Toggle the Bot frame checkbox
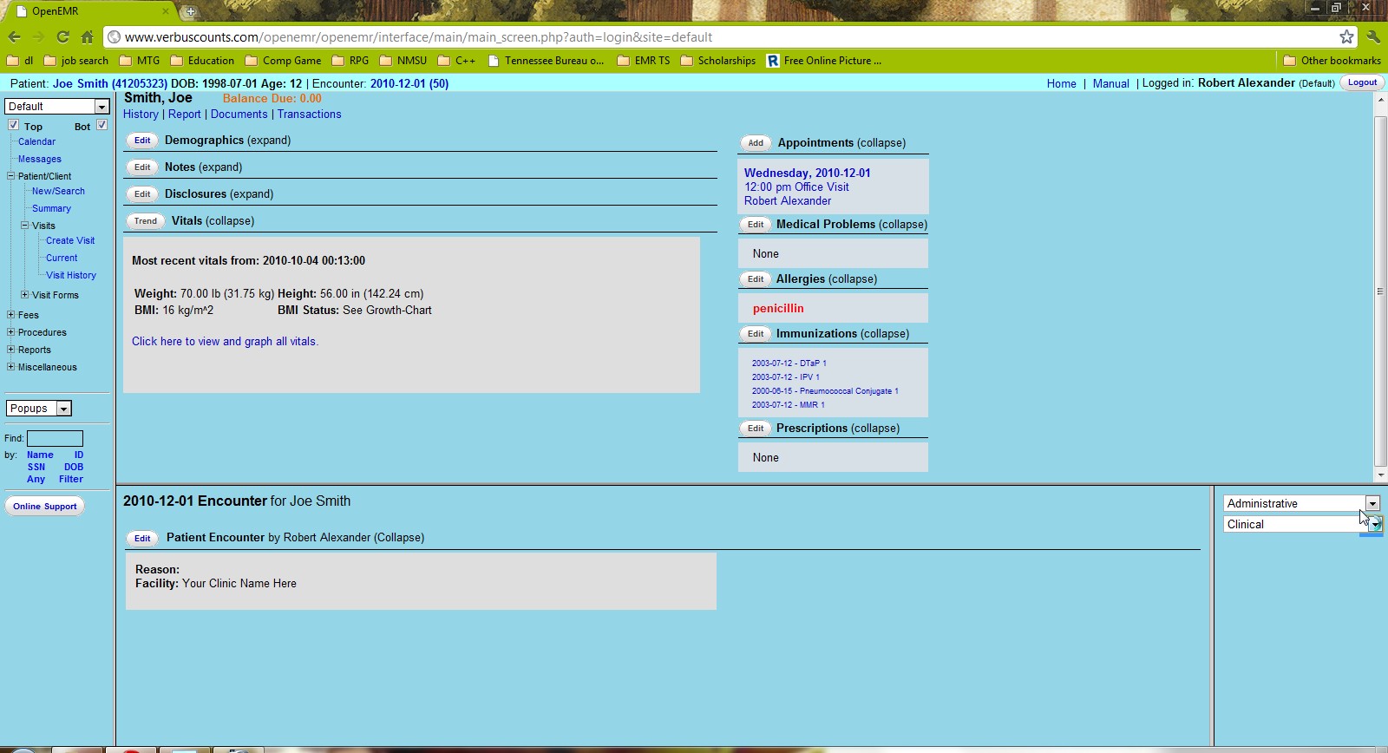The image size is (1388, 753). pos(101,126)
